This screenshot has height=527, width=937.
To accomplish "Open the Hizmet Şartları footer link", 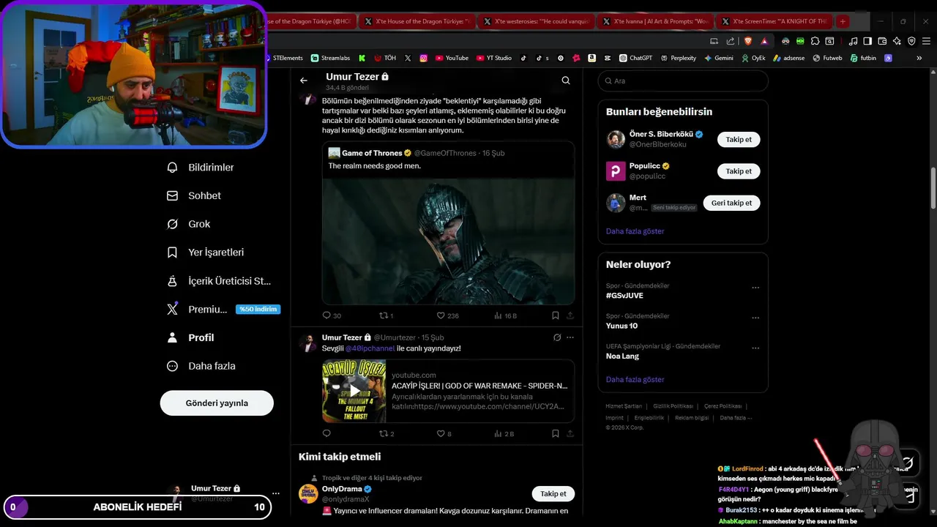I will [x=624, y=406].
